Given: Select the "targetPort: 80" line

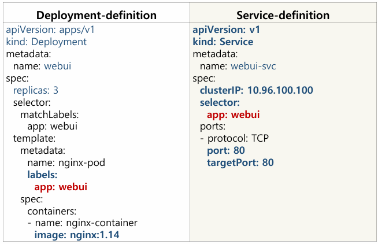Looking at the screenshot, I should (x=240, y=162).
